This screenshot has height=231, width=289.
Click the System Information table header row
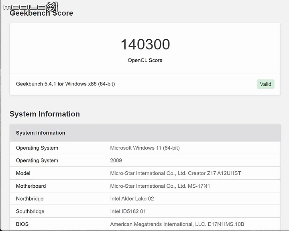(145, 133)
